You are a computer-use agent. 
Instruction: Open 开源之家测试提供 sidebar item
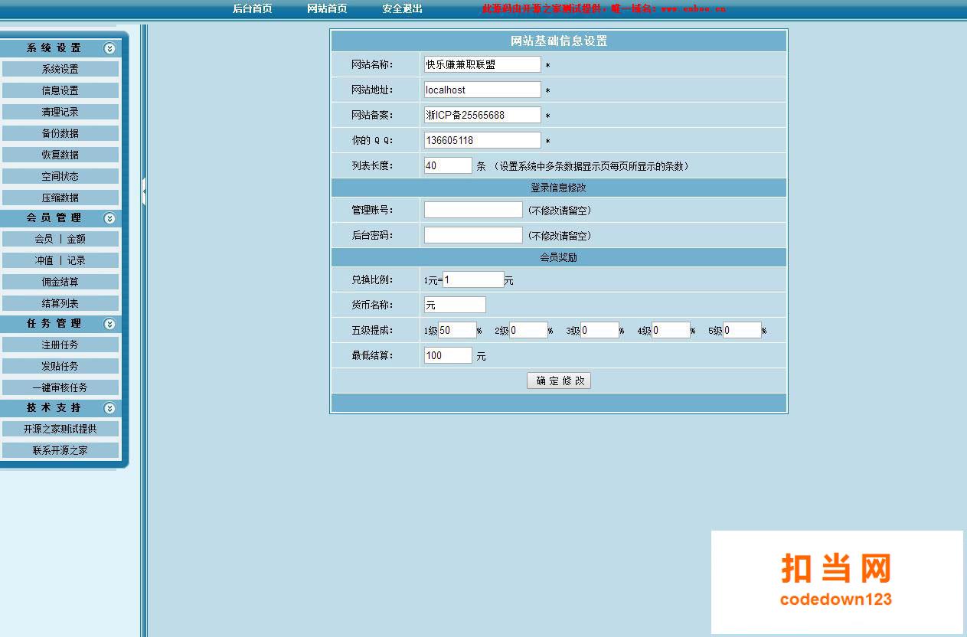(x=60, y=429)
